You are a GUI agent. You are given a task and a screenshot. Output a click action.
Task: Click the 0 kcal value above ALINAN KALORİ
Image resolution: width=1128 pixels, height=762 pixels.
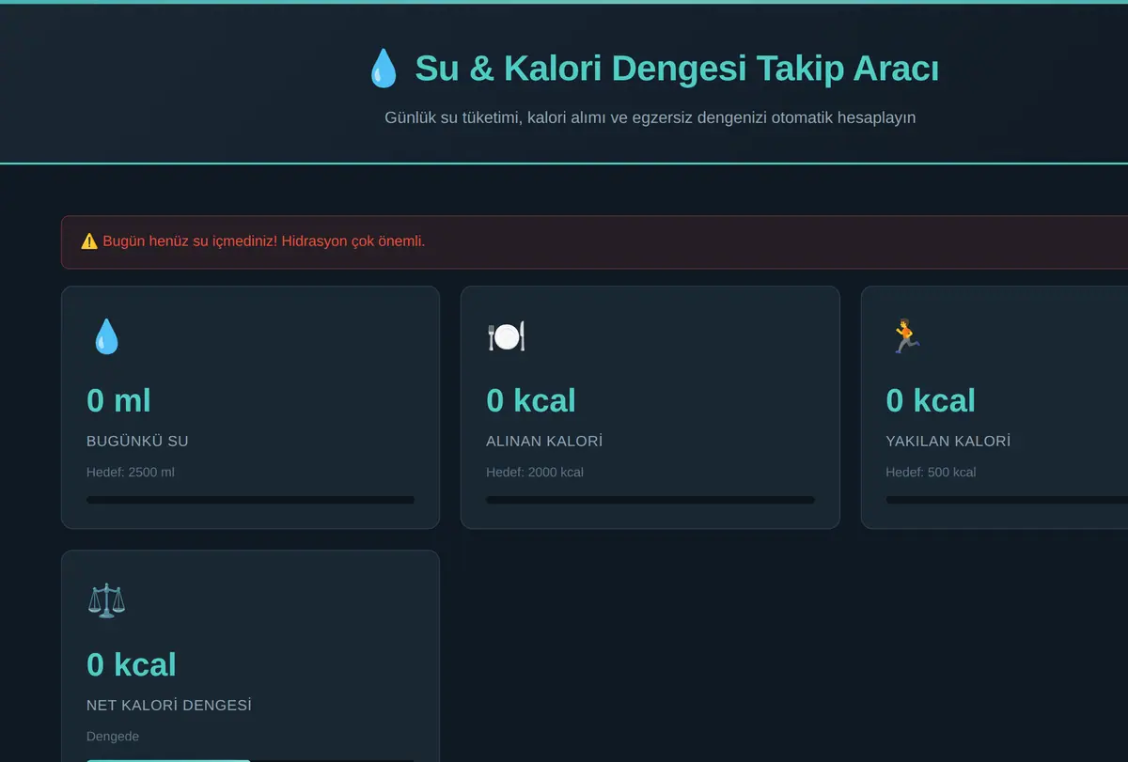(x=531, y=400)
